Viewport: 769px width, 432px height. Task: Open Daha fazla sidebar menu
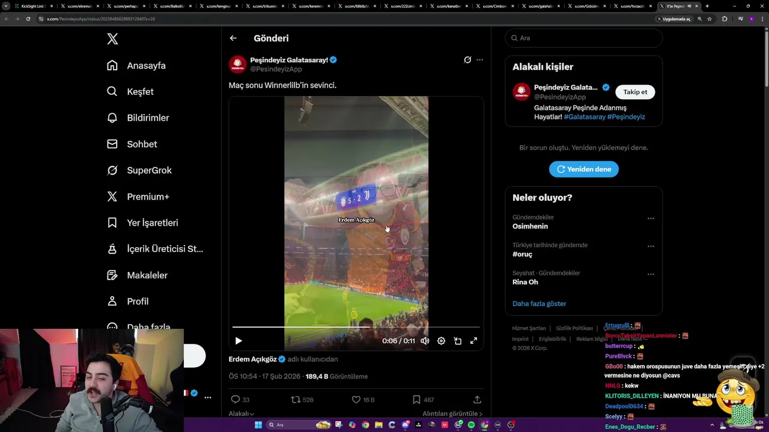click(x=139, y=327)
